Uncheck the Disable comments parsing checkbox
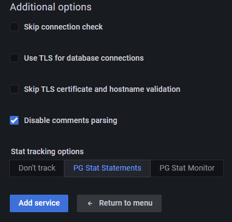 (14, 120)
